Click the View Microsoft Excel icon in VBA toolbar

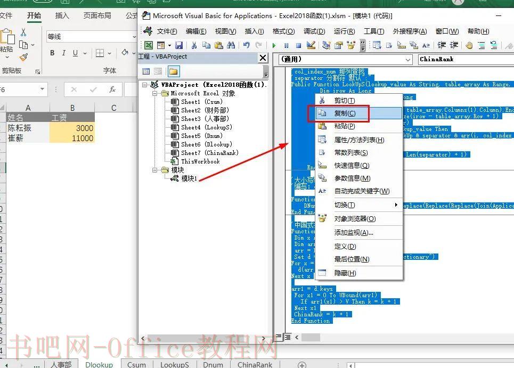(x=149, y=45)
